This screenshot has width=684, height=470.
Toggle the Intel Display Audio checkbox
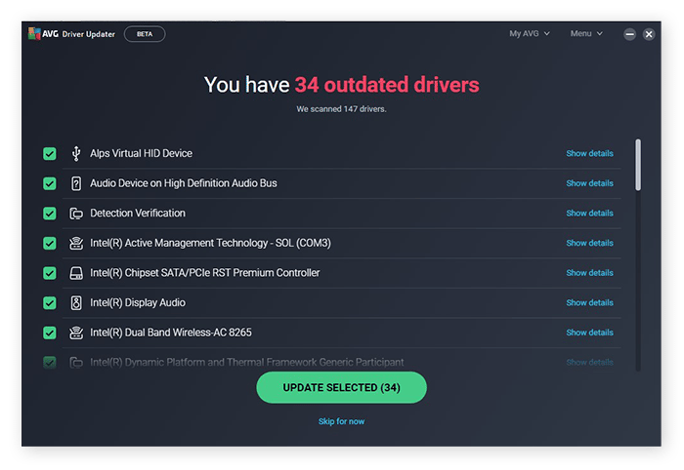point(50,303)
